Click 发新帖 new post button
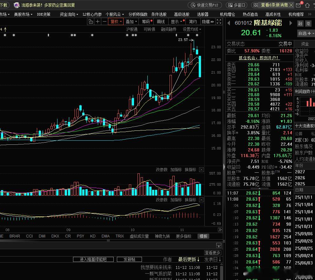 click(x=129, y=259)
